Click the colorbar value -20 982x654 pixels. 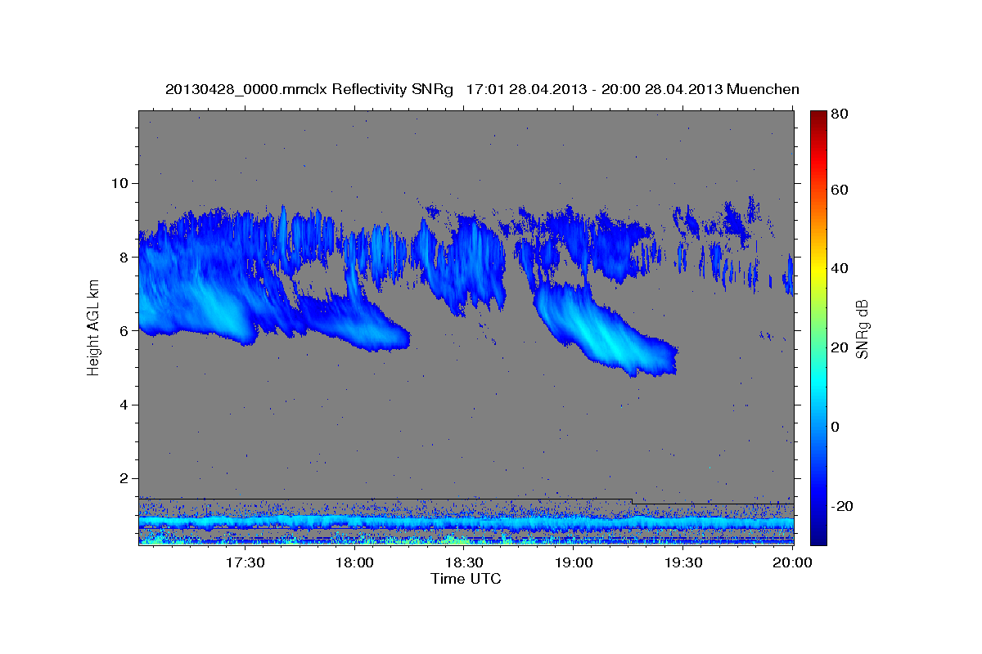pyautogui.click(x=840, y=506)
